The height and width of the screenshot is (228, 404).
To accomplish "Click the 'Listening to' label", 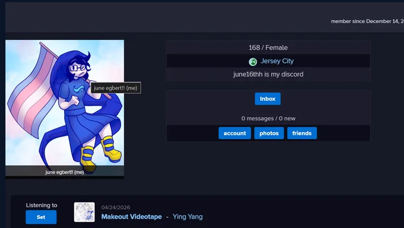I will pos(42,205).
